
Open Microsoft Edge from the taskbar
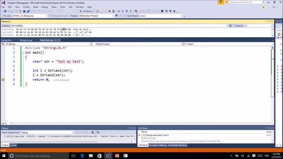point(82,155)
